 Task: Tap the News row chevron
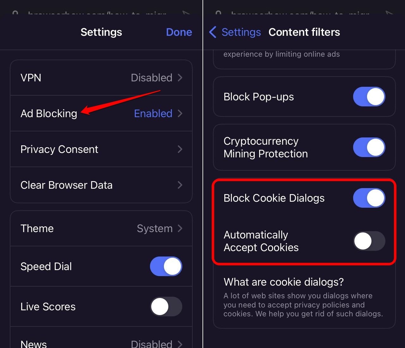180,344
